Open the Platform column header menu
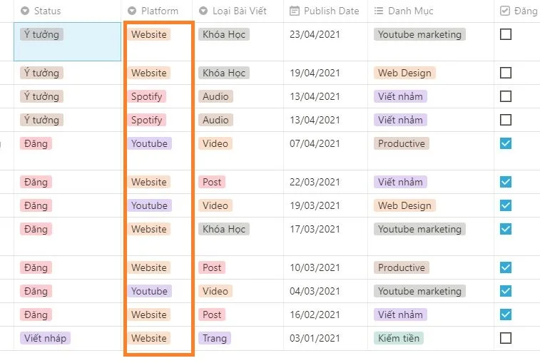This screenshot has width=540, height=363. (x=159, y=11)
